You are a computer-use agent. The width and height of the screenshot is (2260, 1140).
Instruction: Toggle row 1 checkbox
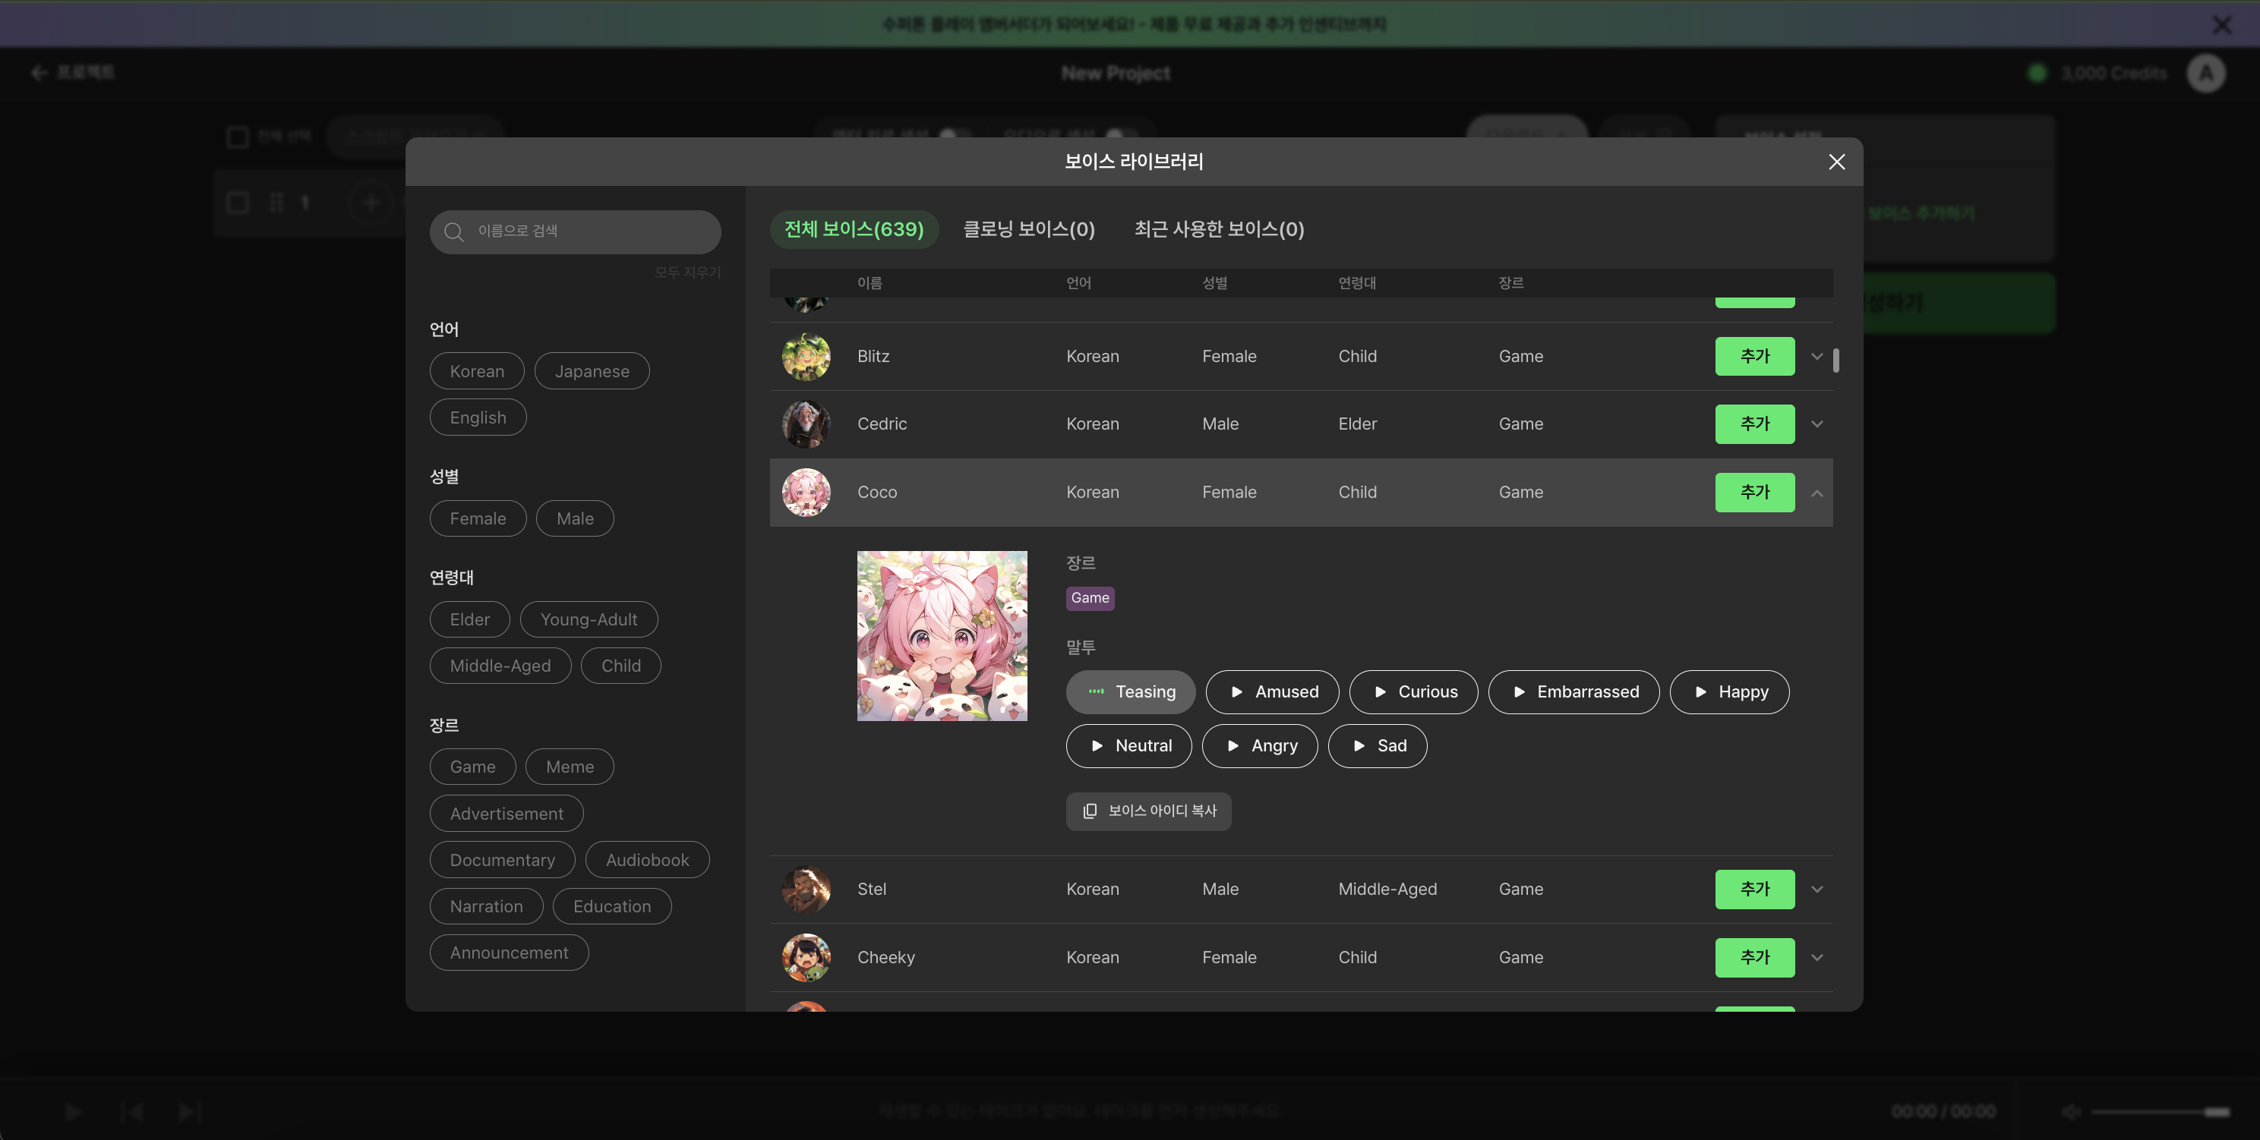tap(237, 203)
